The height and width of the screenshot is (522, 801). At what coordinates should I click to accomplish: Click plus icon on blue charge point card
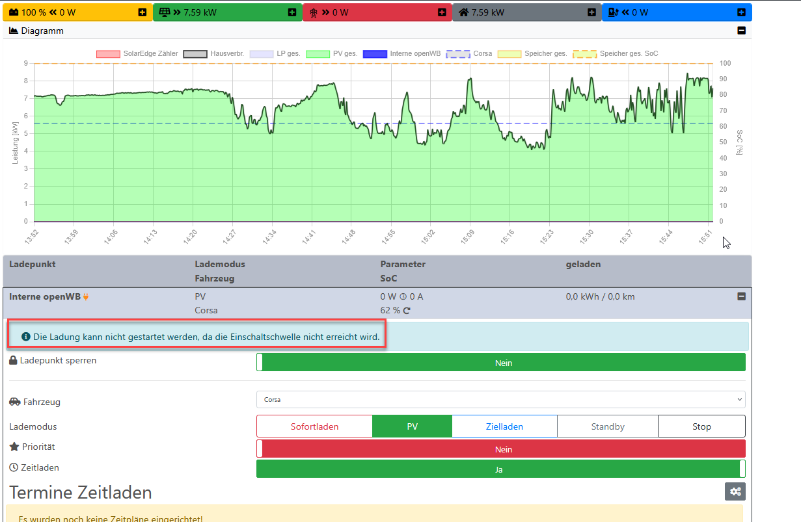[x=741, y=12]
